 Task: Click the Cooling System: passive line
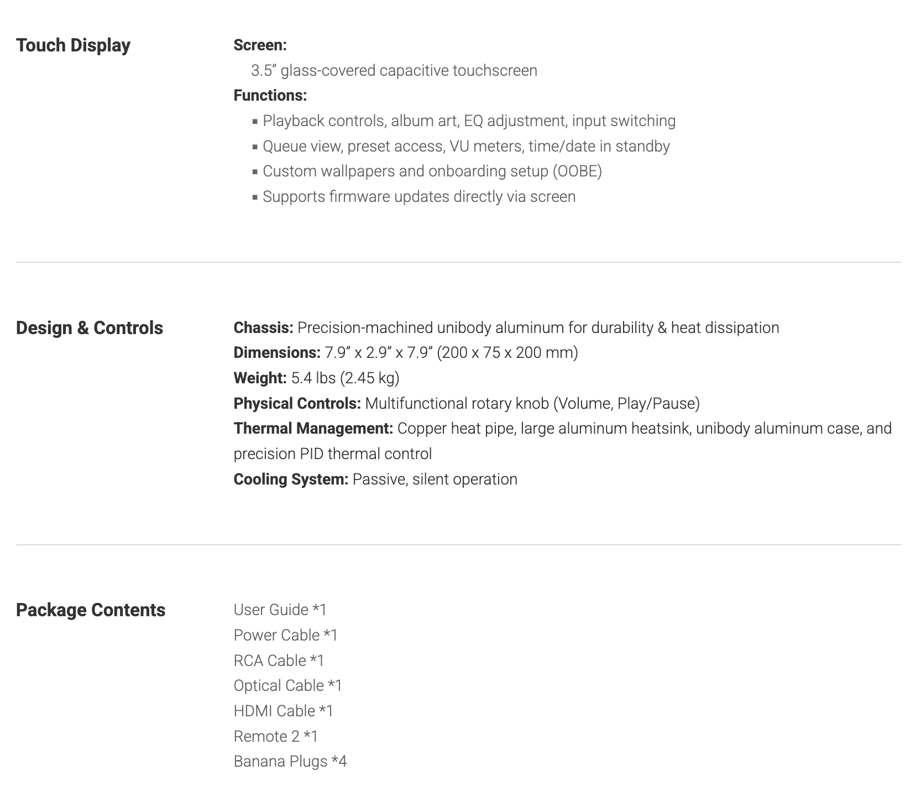tap(375, 480)
